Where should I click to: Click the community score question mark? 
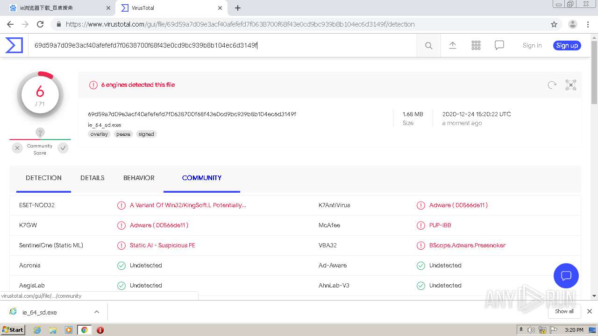pyautogui.click(x=40, y=133)
